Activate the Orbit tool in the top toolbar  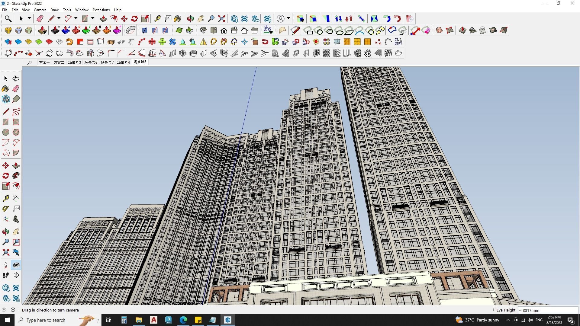[190, 19]
